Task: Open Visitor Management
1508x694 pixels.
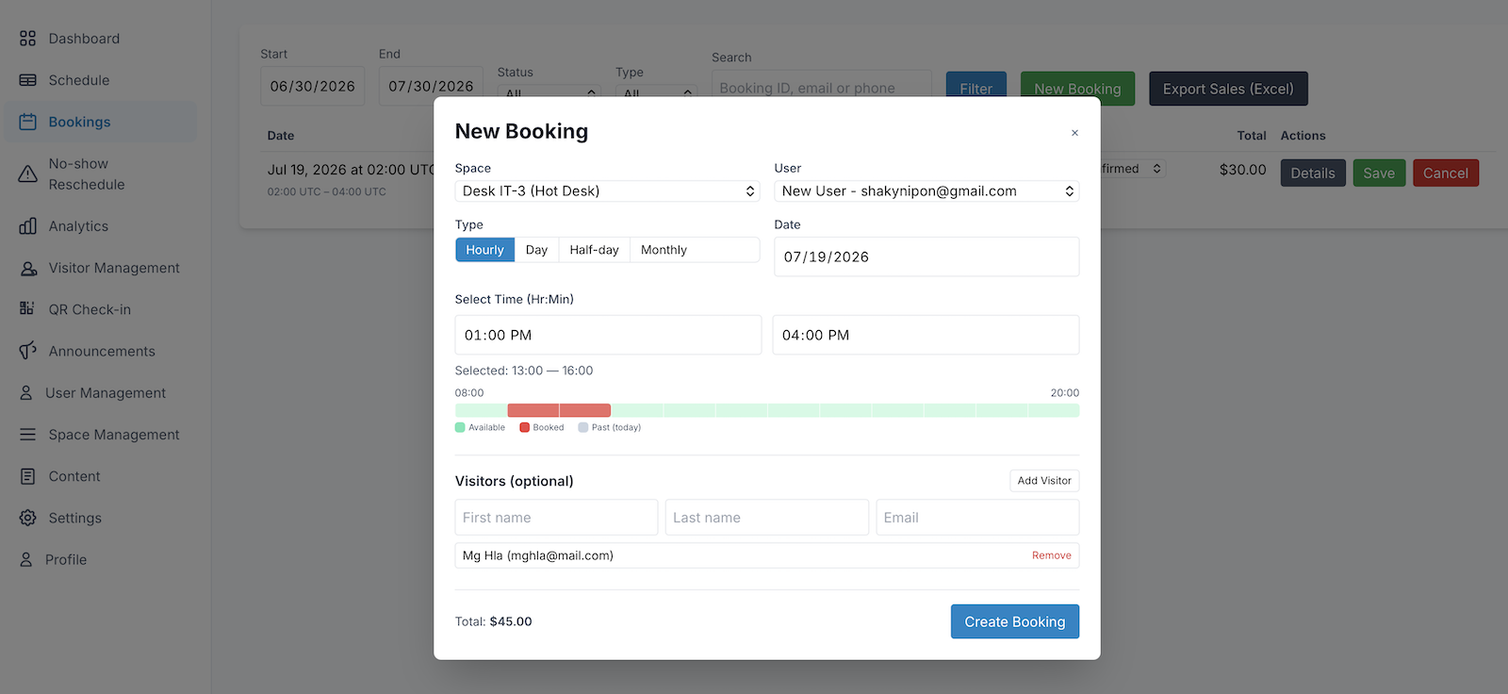Action: click(x=114, y=268)
